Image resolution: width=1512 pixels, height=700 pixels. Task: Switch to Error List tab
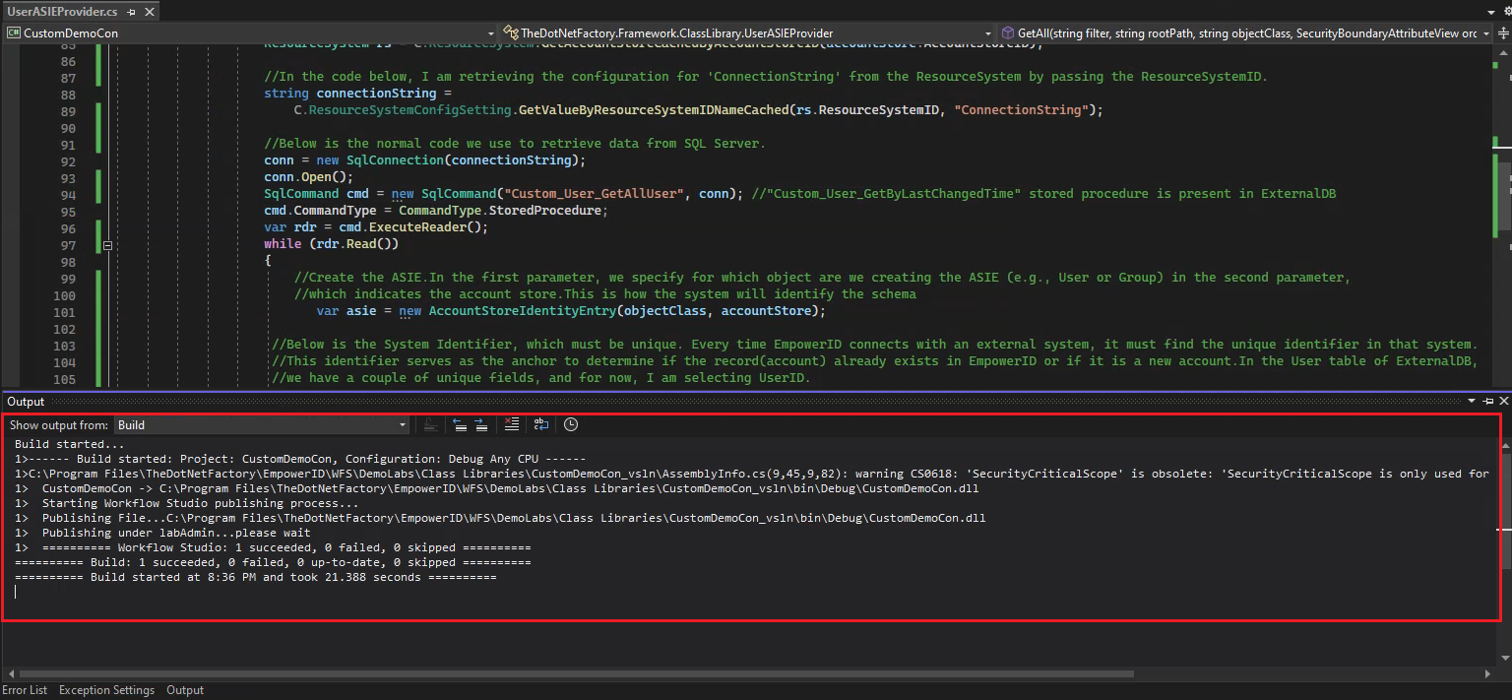tap(25, 690)
